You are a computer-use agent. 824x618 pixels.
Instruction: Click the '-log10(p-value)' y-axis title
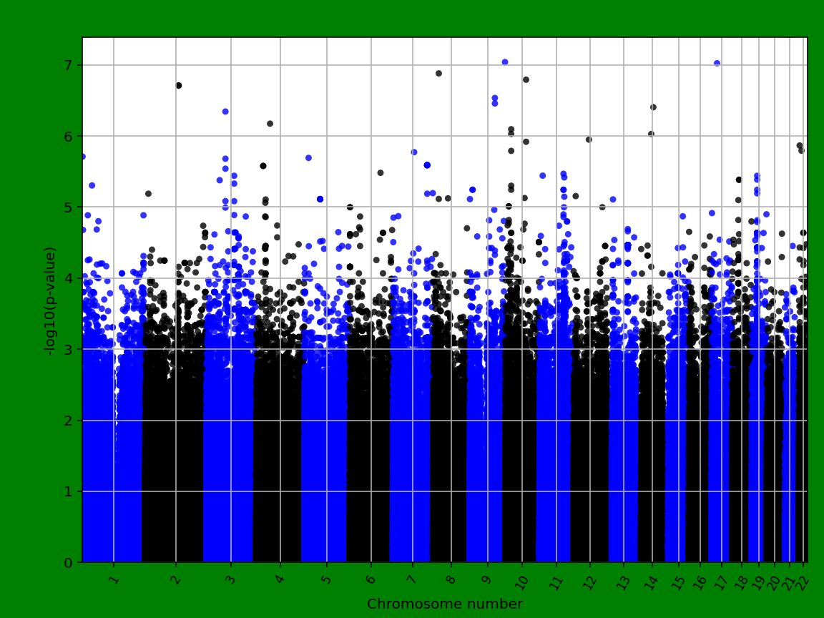pos(50,300)
